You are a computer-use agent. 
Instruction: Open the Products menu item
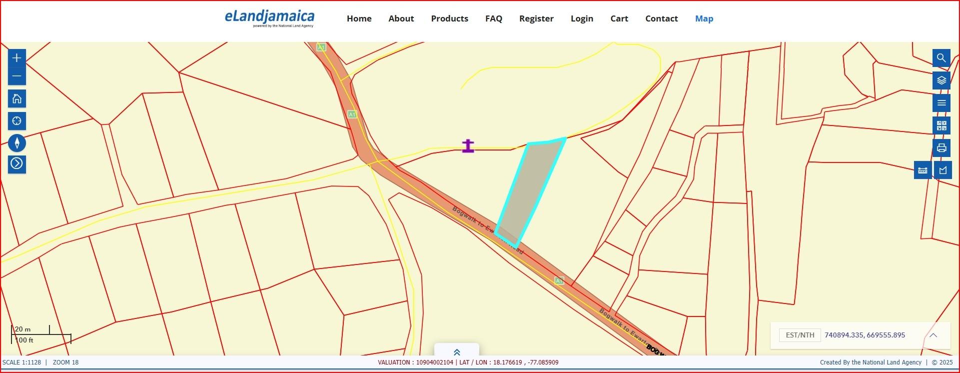[449, 18]
